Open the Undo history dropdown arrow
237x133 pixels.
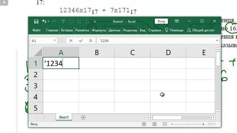(49, 21)
